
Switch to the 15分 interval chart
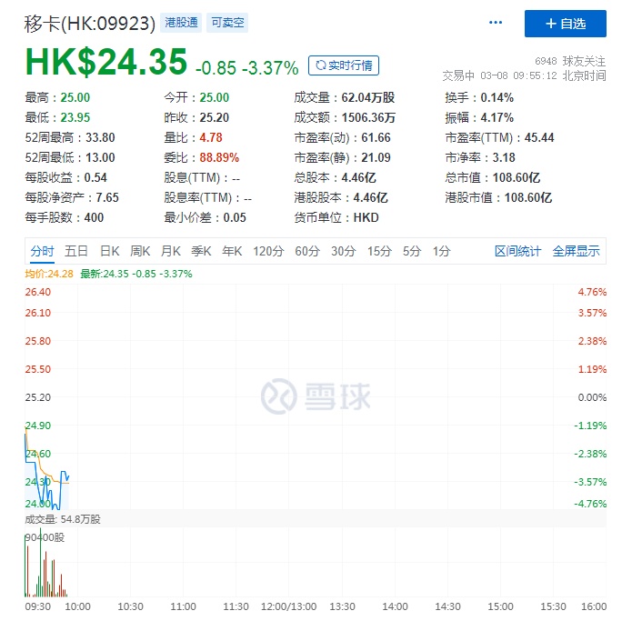coord(379,251)
